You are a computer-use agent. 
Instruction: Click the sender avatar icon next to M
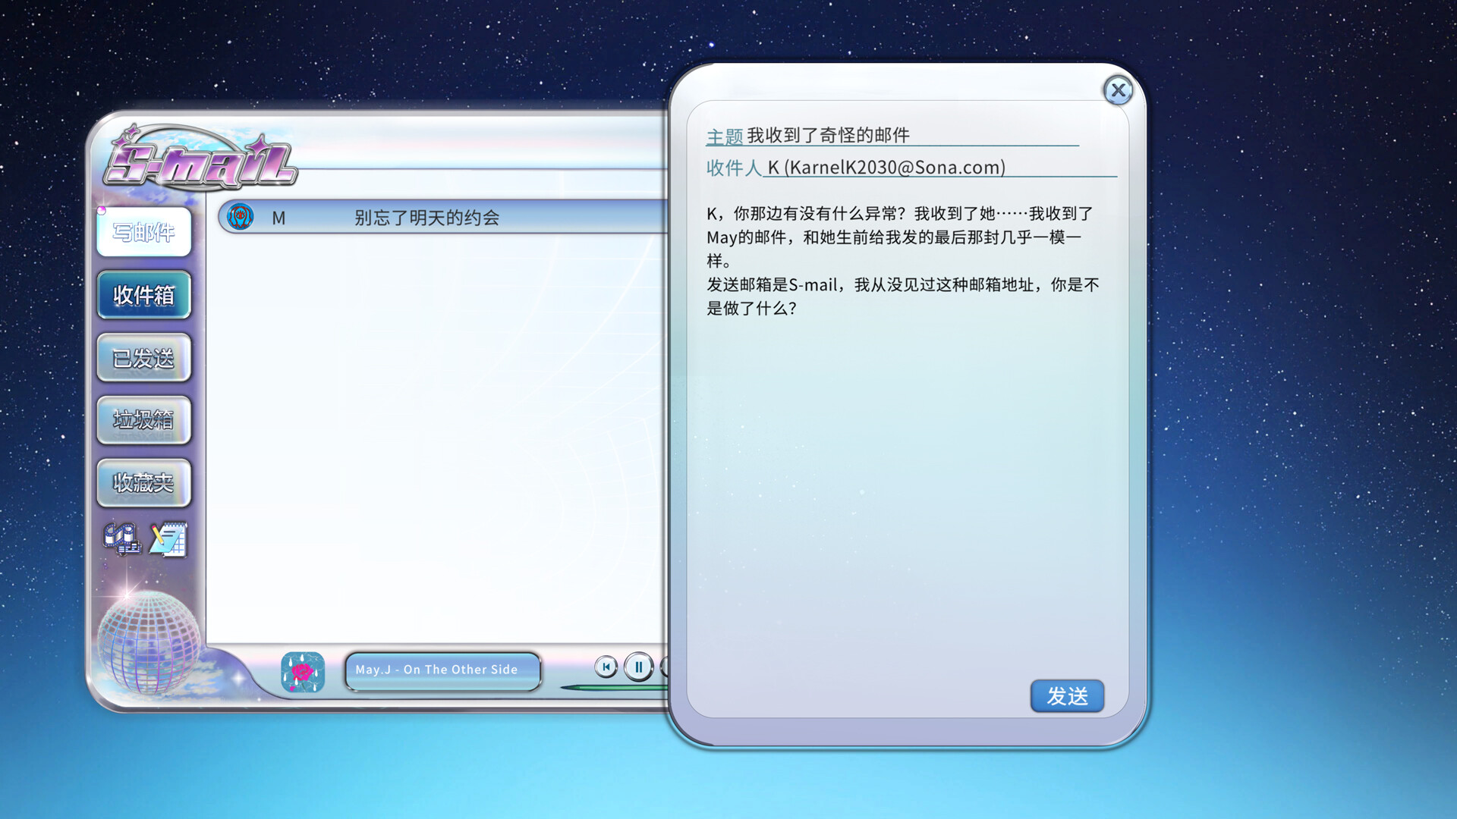[x=239, y=216]
